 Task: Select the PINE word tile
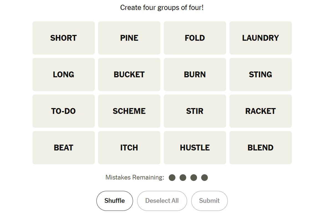point(129,38)
